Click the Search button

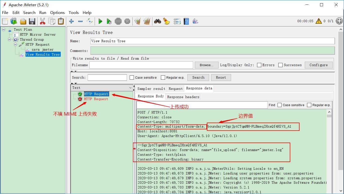click(x=198, y=77)
